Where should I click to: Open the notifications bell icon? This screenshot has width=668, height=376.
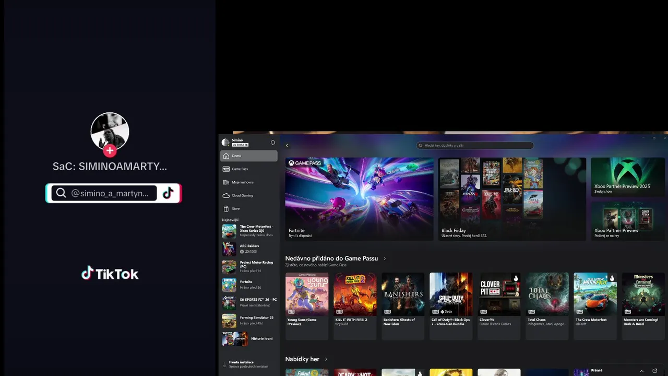272,143
